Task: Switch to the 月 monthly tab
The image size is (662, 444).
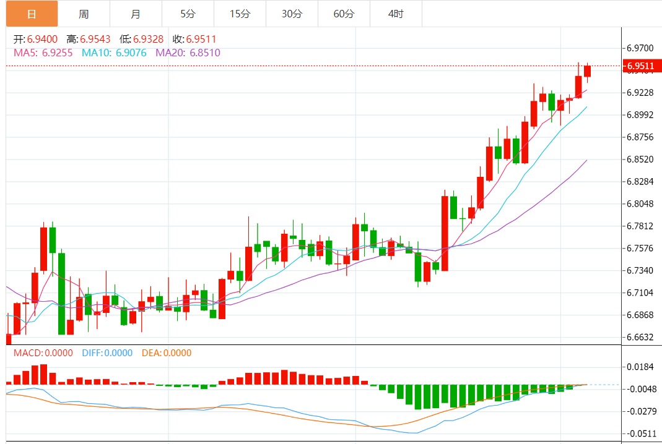Action: pyautogui.click(x=136, y=14)
